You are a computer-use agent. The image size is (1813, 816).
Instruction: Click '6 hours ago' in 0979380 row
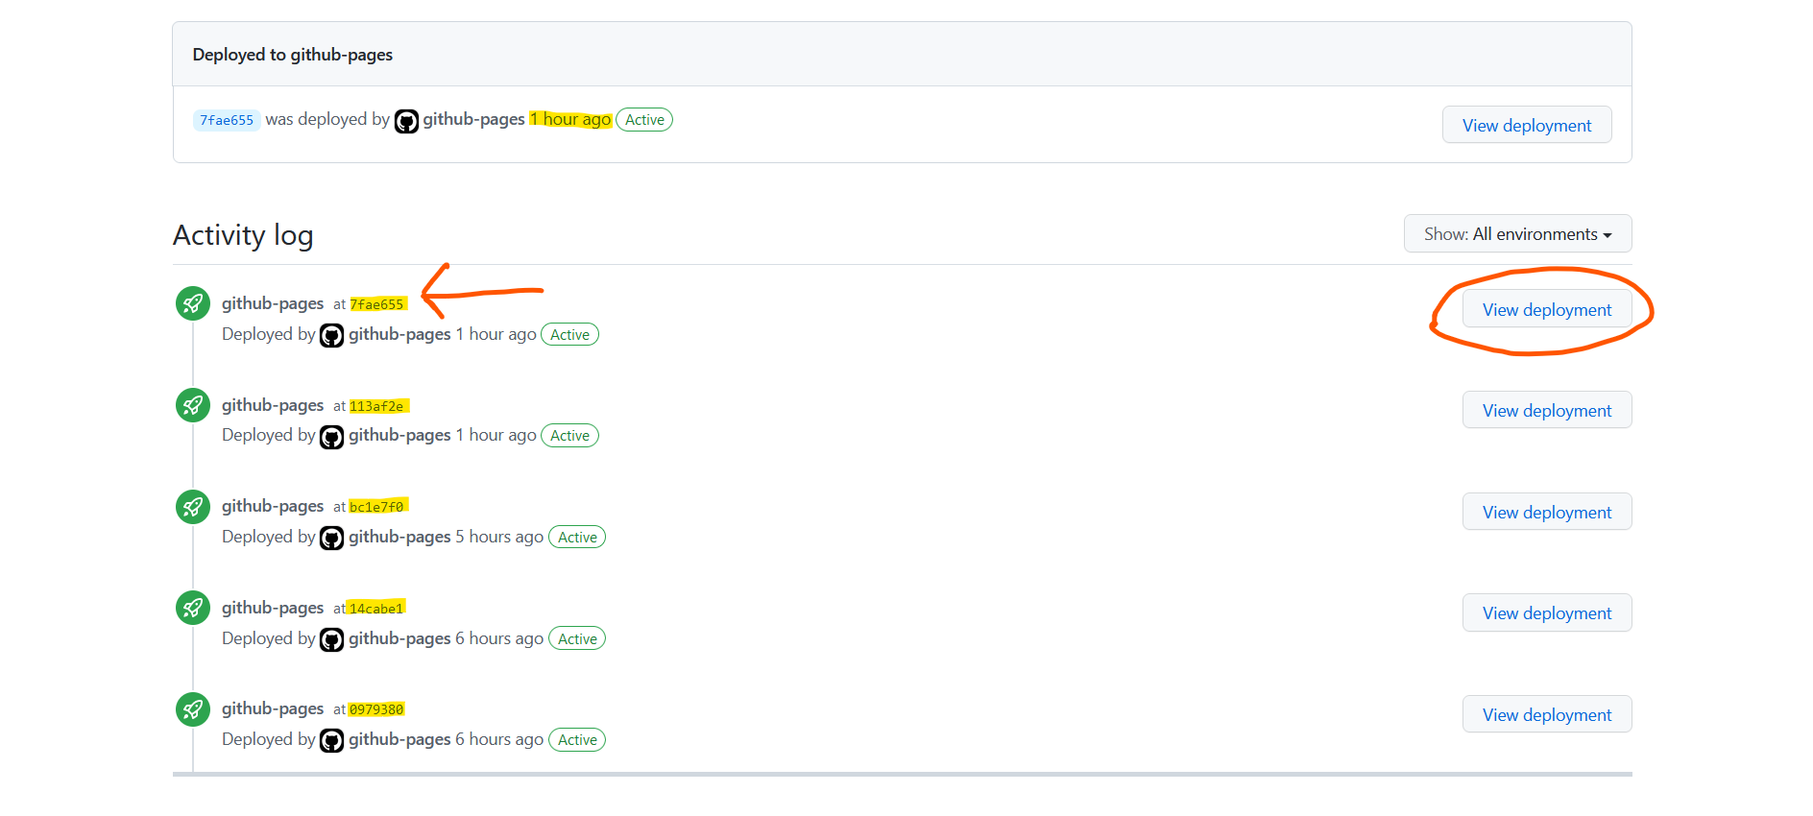(499, 739)
